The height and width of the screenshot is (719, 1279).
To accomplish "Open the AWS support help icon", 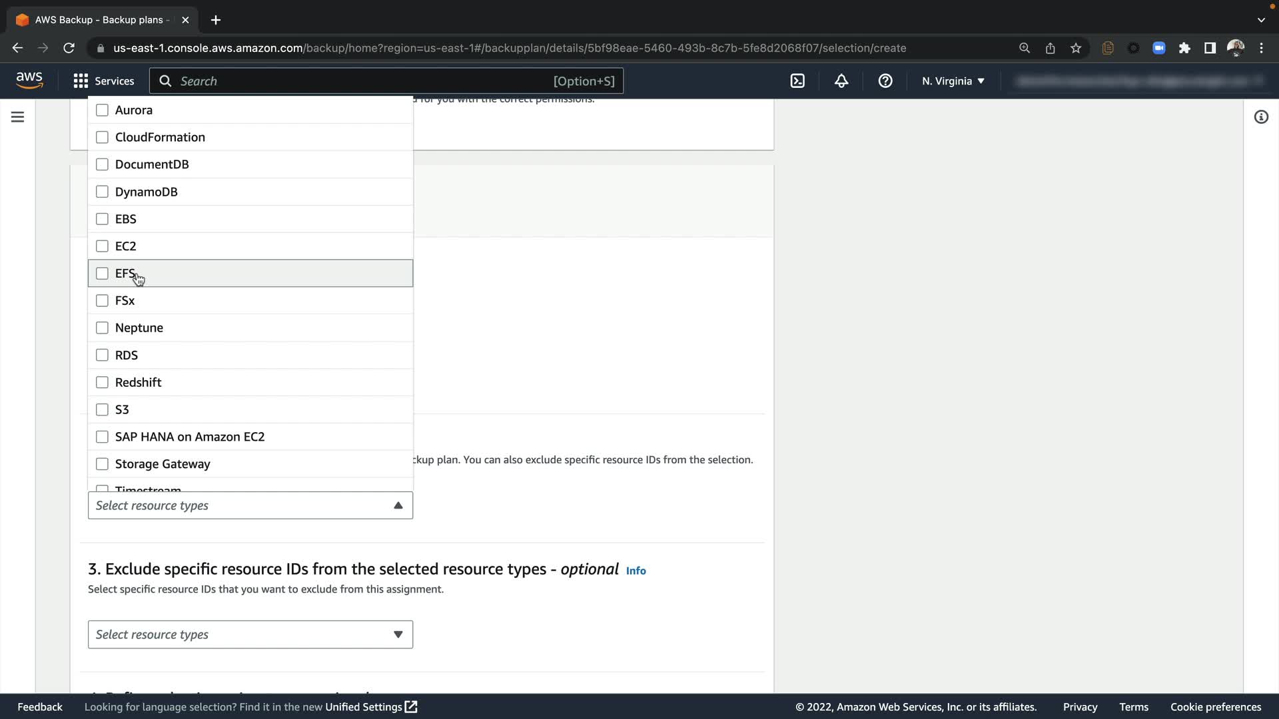I will click(885, 81).
